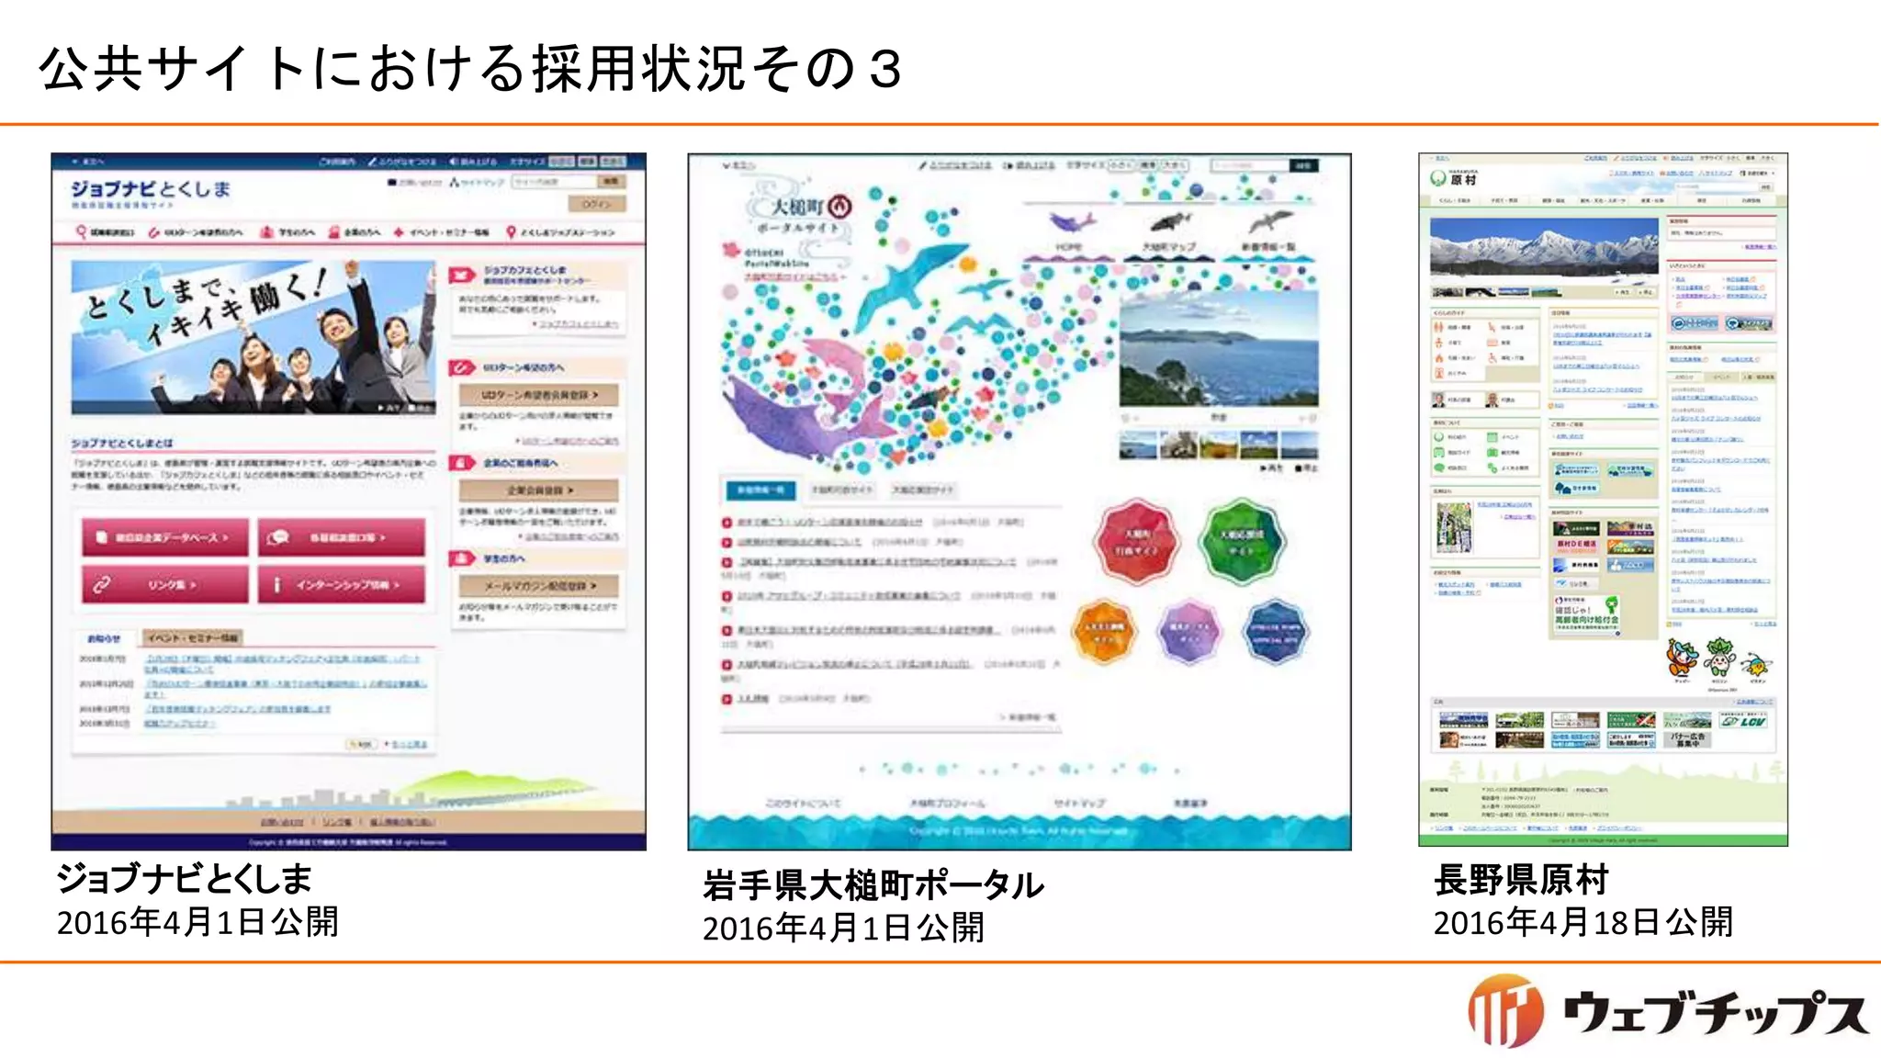Click the 高齢者向け給付金 banner
1881x1058 pixels.
coord(1587,614)
